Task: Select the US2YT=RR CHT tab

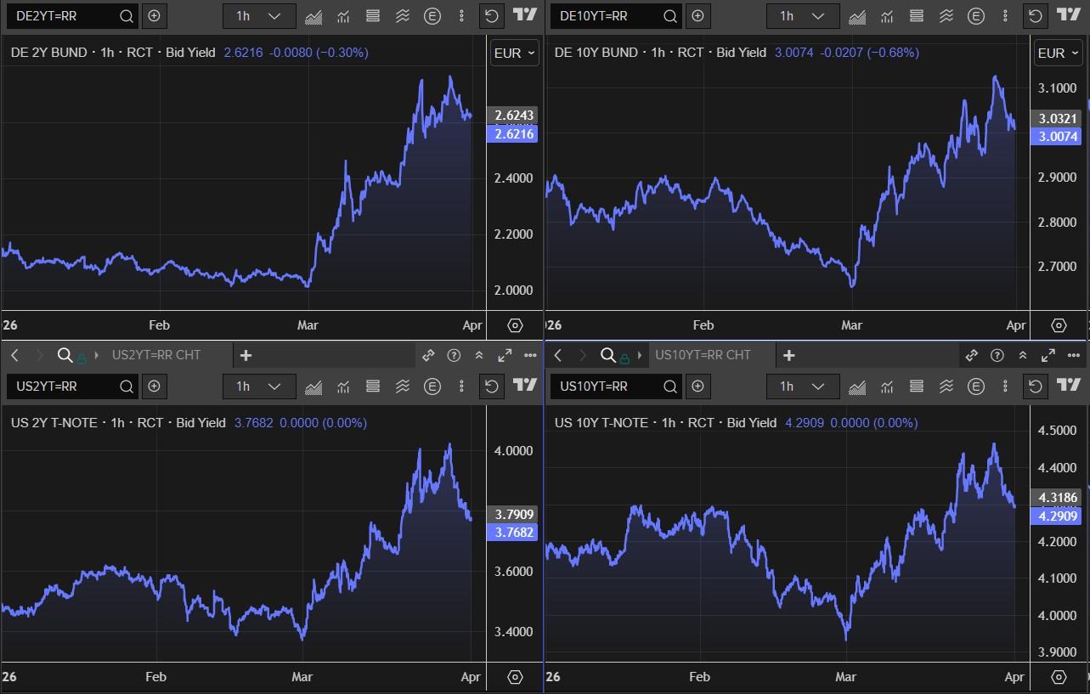Action: (x=156, y=355)
